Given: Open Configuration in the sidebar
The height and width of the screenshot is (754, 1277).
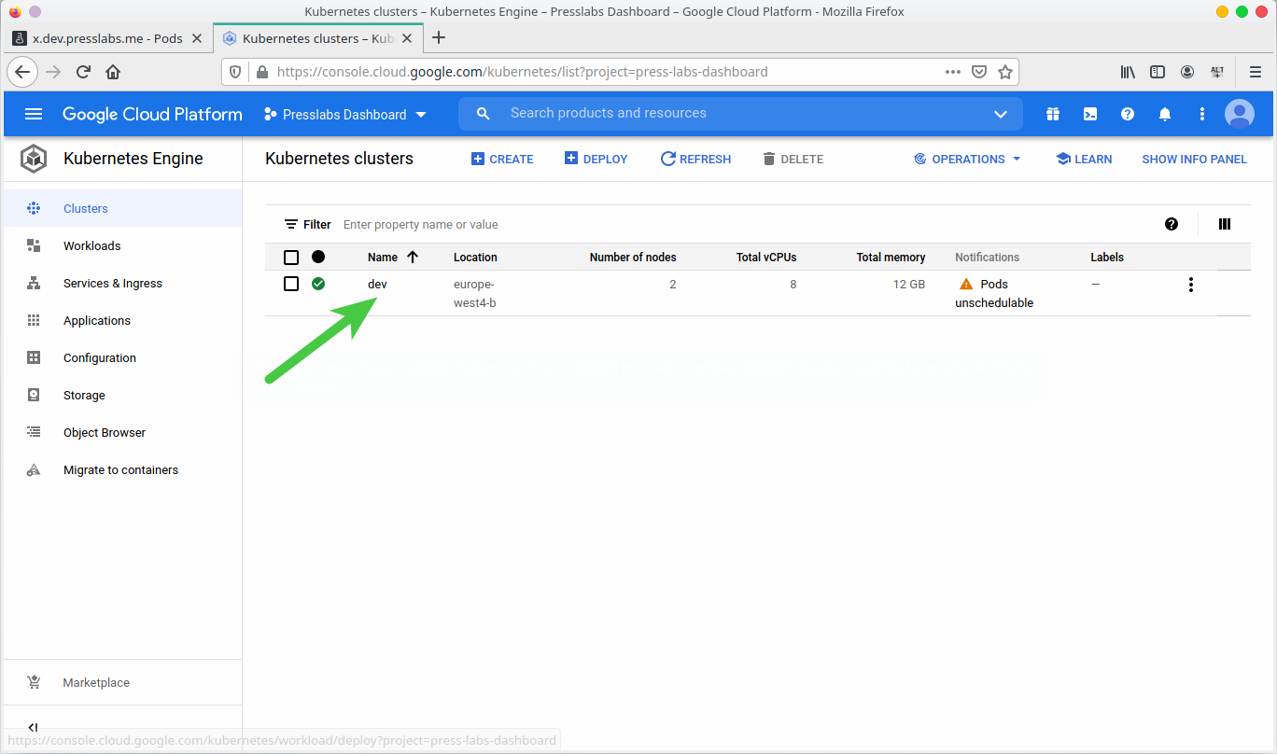Looking at the screenshot, I should (121, 357).
